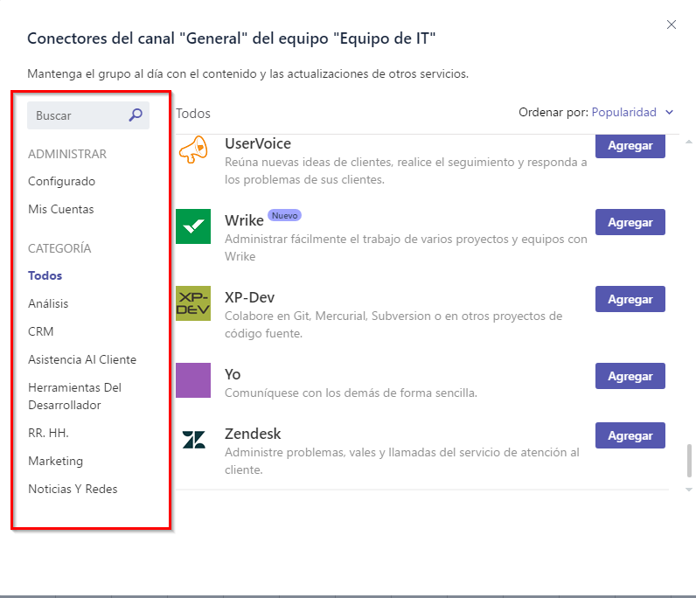
Task: Click the CATEGORÍA section header
Action: (59, 248)
